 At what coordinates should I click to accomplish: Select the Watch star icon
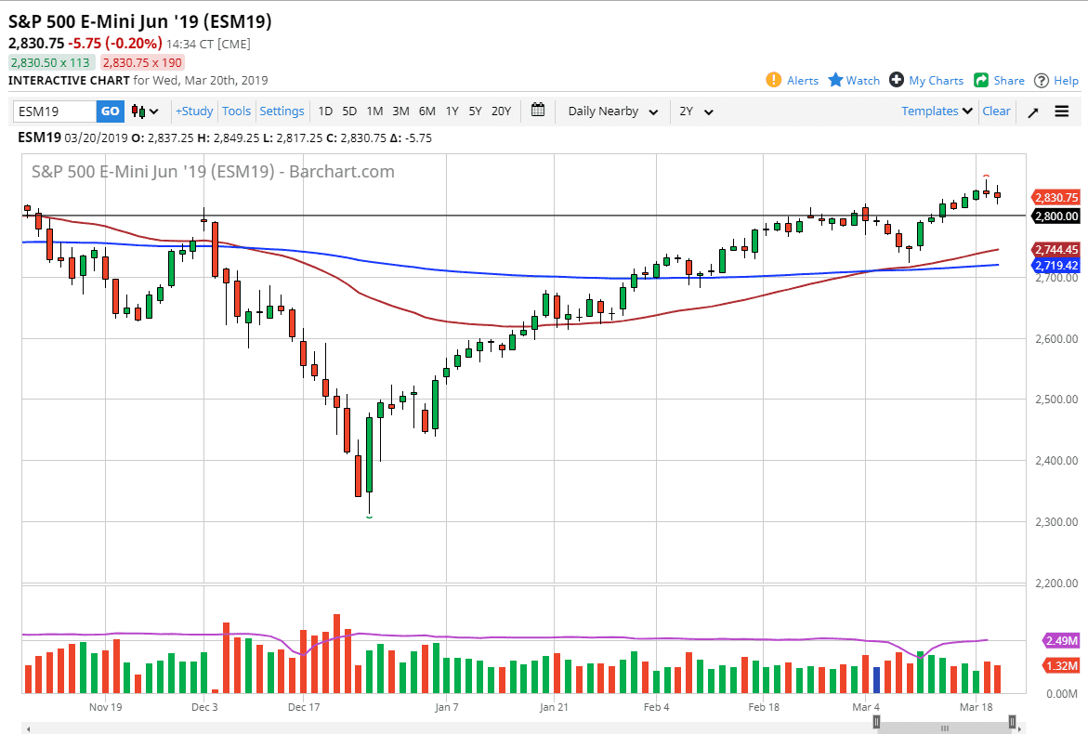pos(833,81)
